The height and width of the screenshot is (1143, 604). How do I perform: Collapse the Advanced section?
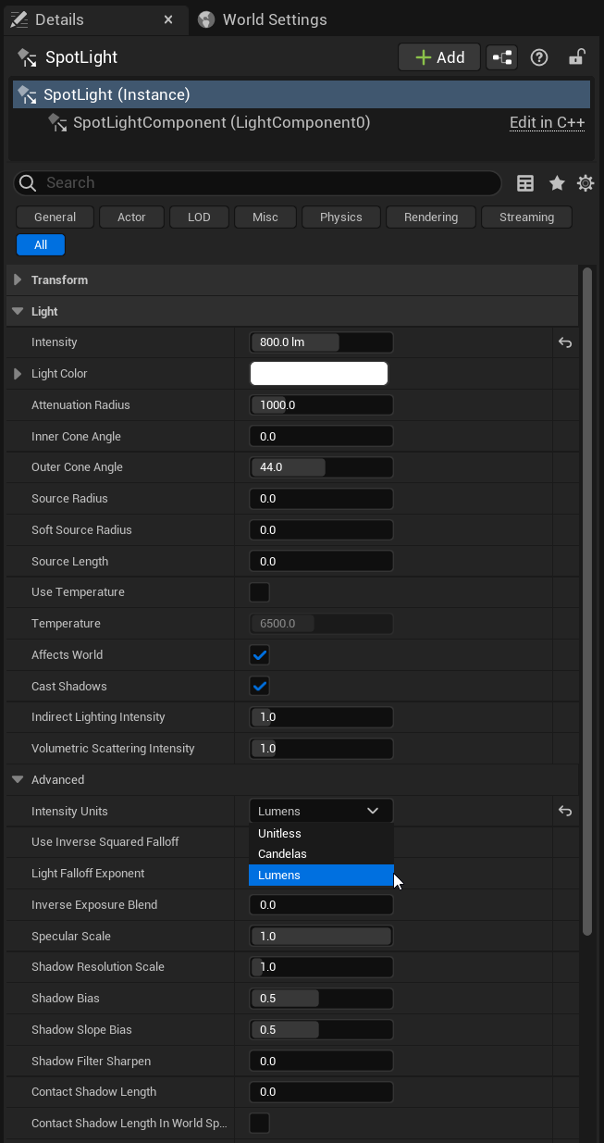tap(18, 780)
